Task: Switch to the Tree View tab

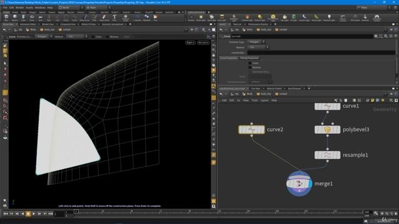Action: click(x=256, y=88)
